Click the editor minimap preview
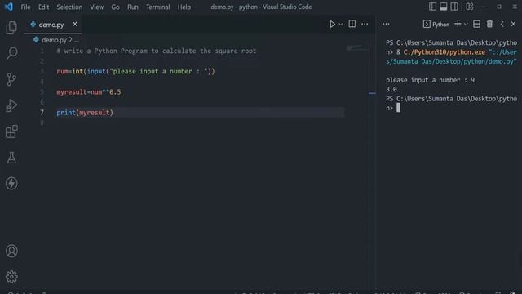522x294 pixels. (356, 48)
